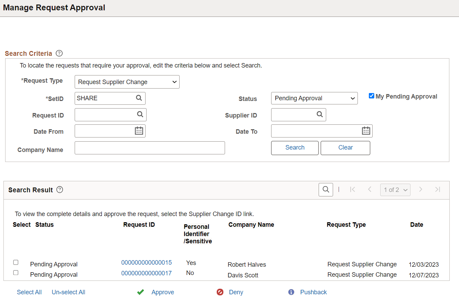The height and width of the screenshot is (306, 459).
Task: Click the Search button
Action: pyautogui.click(x=295, y=147)
